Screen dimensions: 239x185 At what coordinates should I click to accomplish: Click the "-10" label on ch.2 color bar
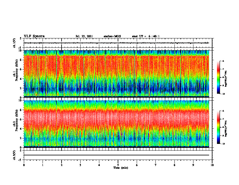223,144
